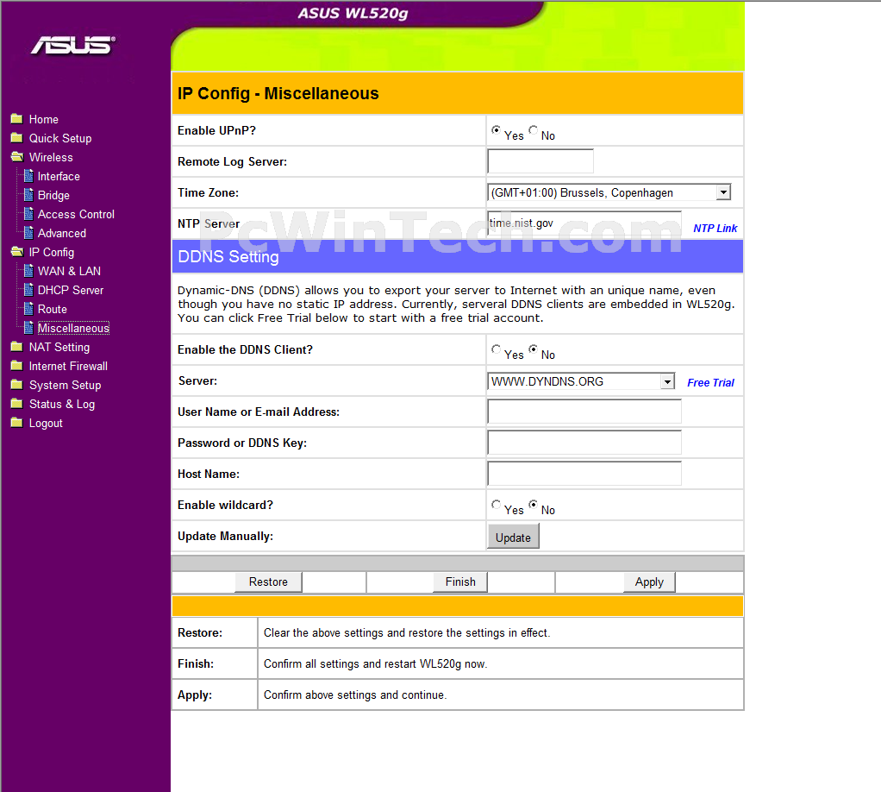Click the Restore button
Image resolution: width=881 pixels, height=792 pixels.
(269, 582)
